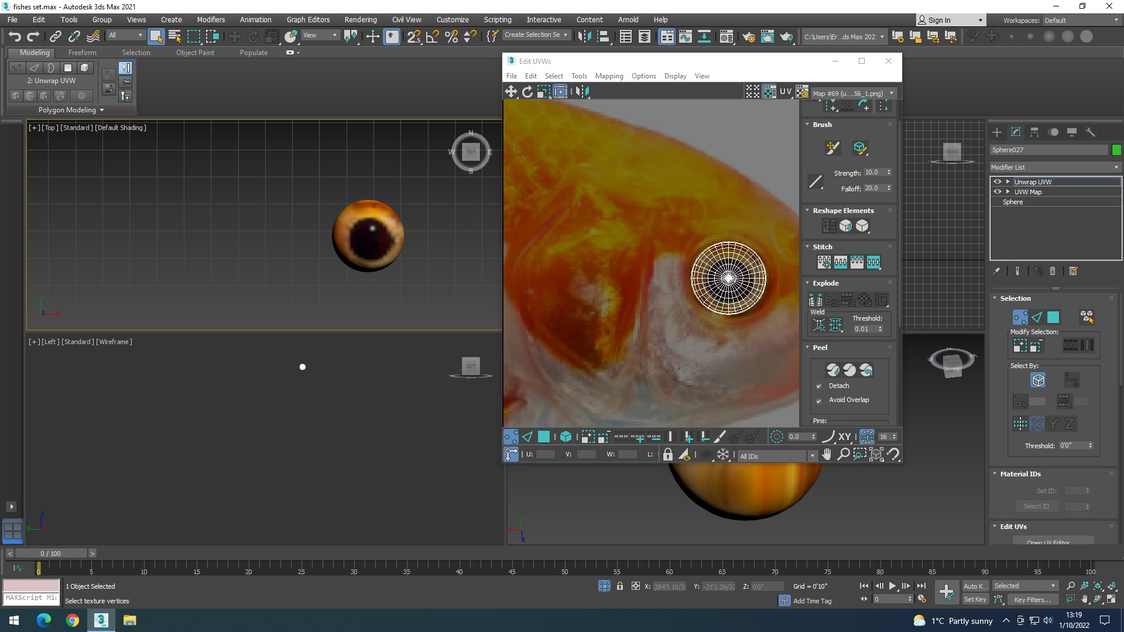The height and width of the screenshot is (632, 1124).
Task: Click Zoom Extents icon in Edit UVWs
Action: (x=876, y=454)
